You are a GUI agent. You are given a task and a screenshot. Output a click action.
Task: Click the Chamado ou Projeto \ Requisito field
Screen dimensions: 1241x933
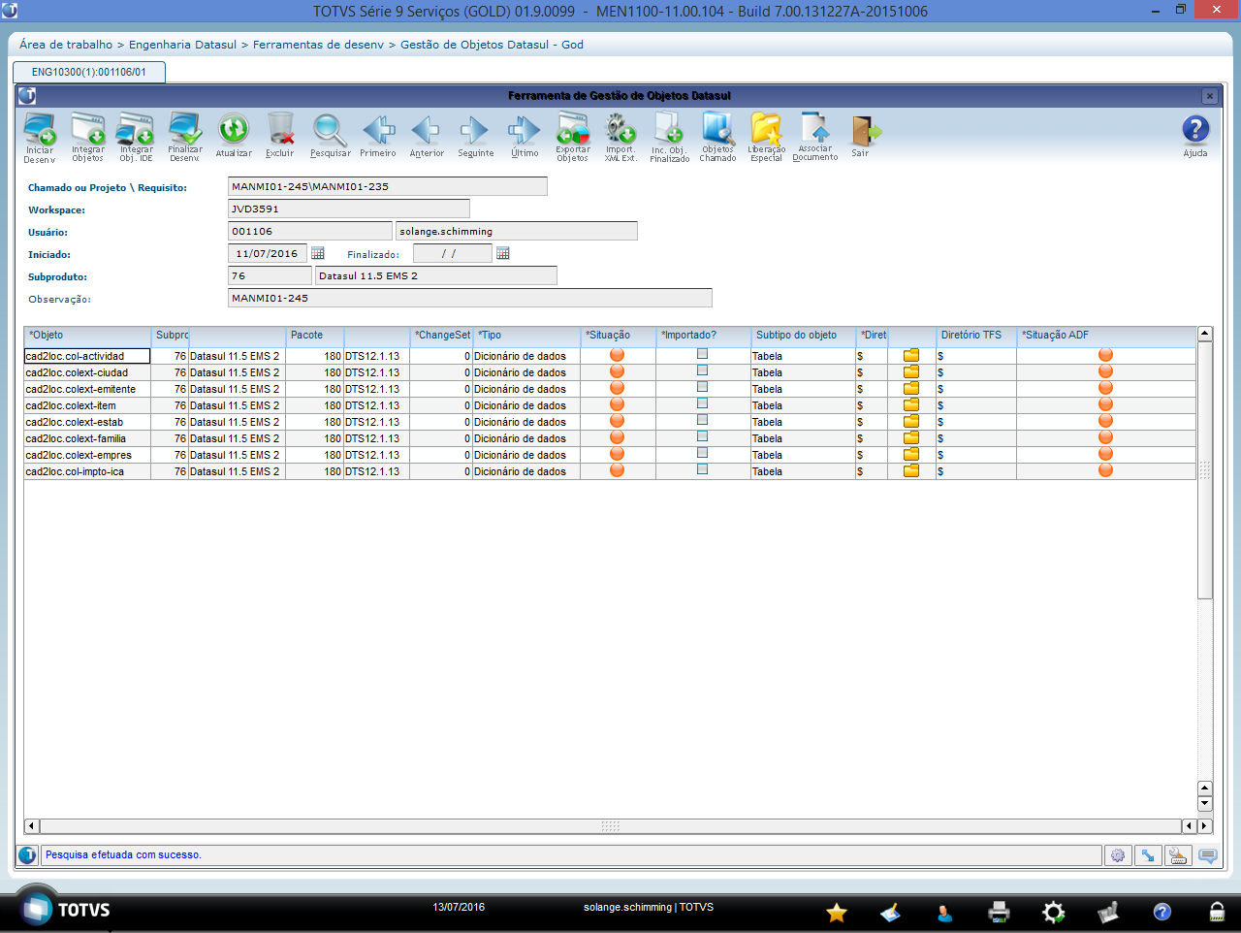387,187
